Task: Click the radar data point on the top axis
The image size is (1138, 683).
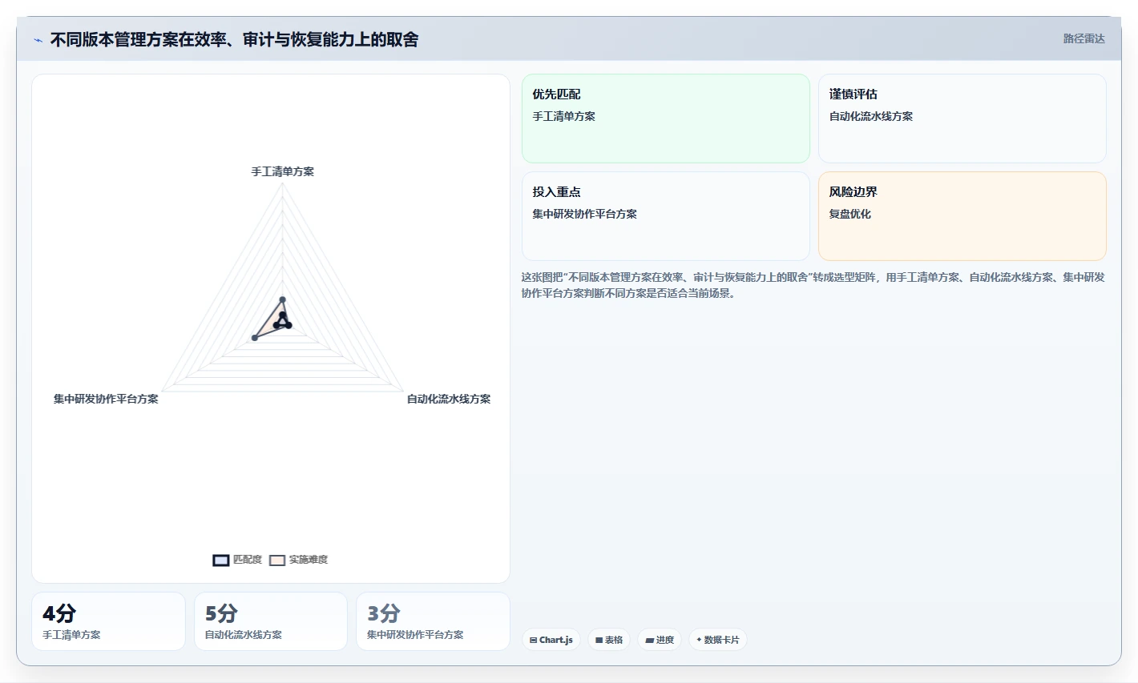Action: (x=282, y=300)
